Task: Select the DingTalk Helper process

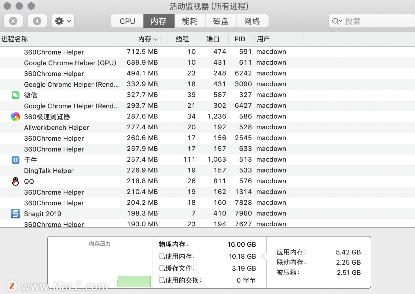Action: [207, 171]
